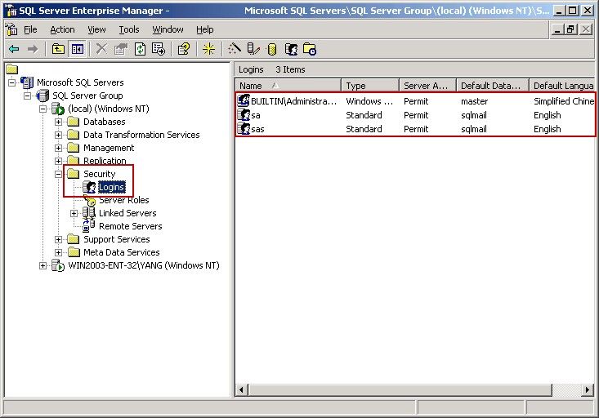The height and width of the screenshot is (418, 599).
Task: Restore the inner console child window
Action: [571, 29]
